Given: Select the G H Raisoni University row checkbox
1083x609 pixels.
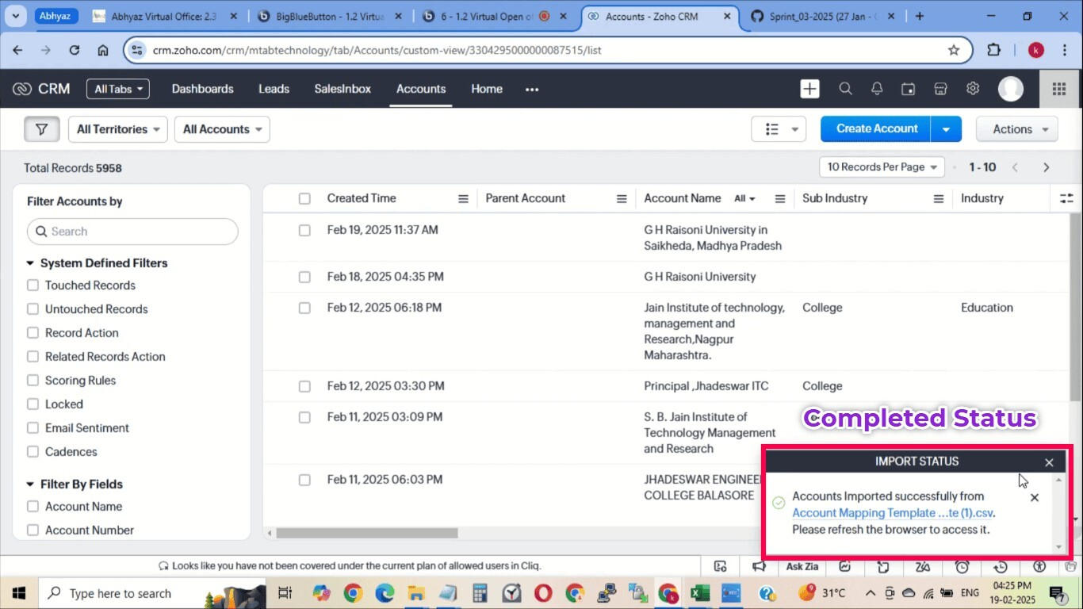Looking at the screenshot, I should click(x=304, y=278).
